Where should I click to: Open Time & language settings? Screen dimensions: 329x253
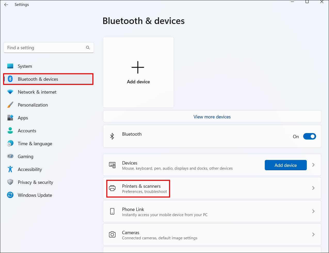click(49, 144)
